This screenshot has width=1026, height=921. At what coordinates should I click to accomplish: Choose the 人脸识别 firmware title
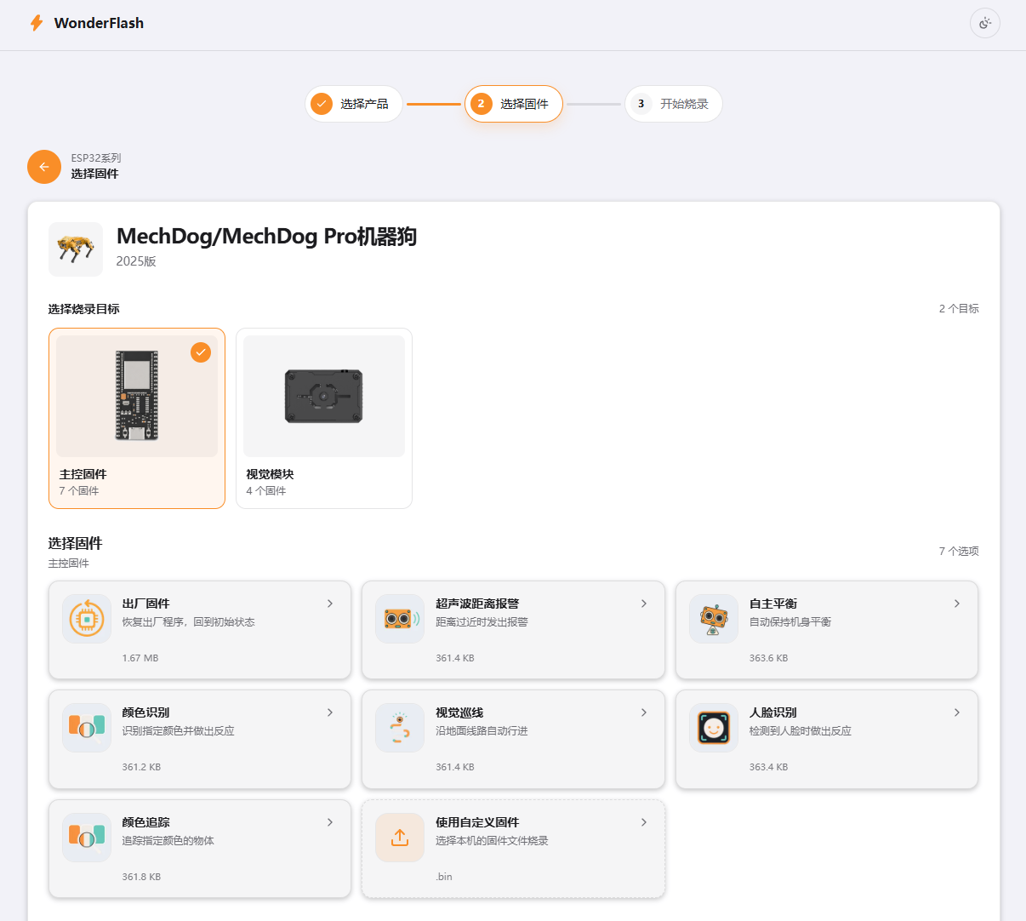point(773,712)
